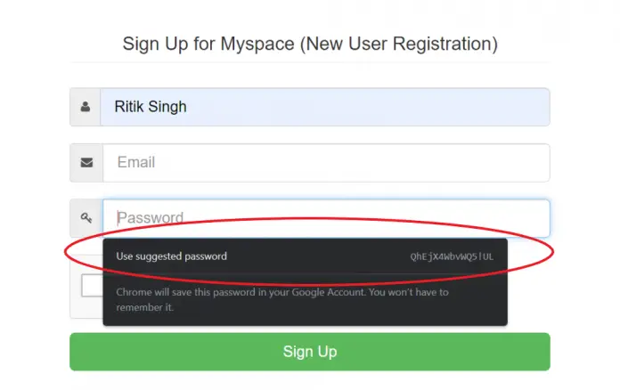
Task: Click the empty right end of Email field
Action: coord(517,163)
